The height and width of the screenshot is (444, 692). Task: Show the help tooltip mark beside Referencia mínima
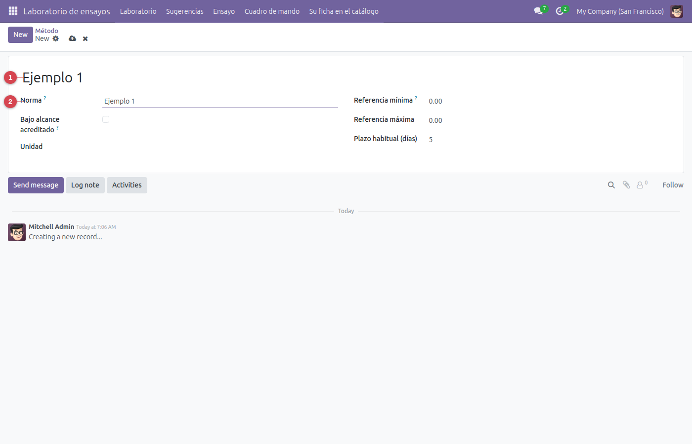pyautogui.click(x=416, y=98)
